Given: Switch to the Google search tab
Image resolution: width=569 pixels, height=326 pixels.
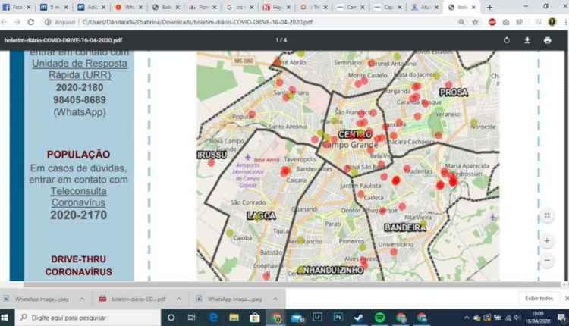Looking at the screenshot, I should (240, 8).
